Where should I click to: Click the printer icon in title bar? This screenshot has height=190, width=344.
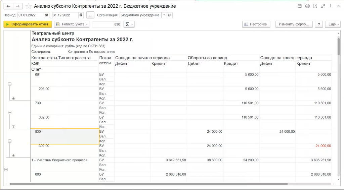tap(307, 6)
